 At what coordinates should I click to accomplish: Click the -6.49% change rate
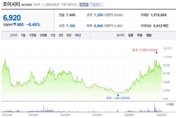coord(33,25)
